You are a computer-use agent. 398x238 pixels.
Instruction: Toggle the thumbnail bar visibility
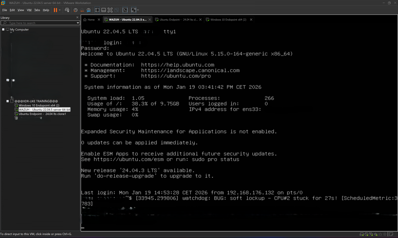[103, 10]
